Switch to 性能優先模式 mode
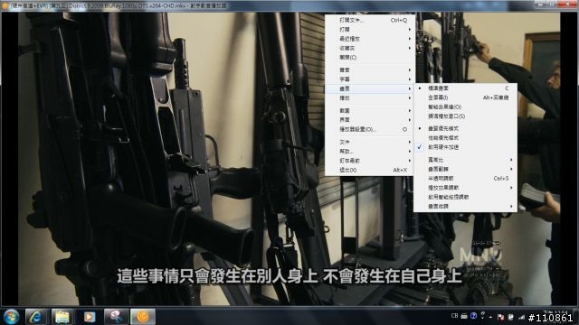 click(465, 138)
